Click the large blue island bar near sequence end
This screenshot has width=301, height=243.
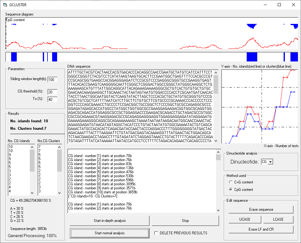tap(252, 57)
